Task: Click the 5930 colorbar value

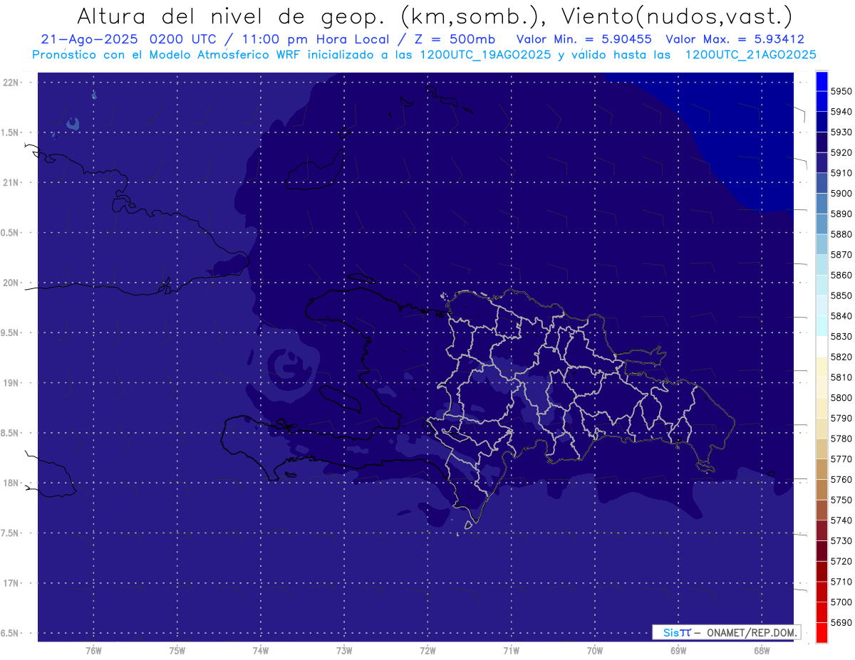Action: click(841, 132)
